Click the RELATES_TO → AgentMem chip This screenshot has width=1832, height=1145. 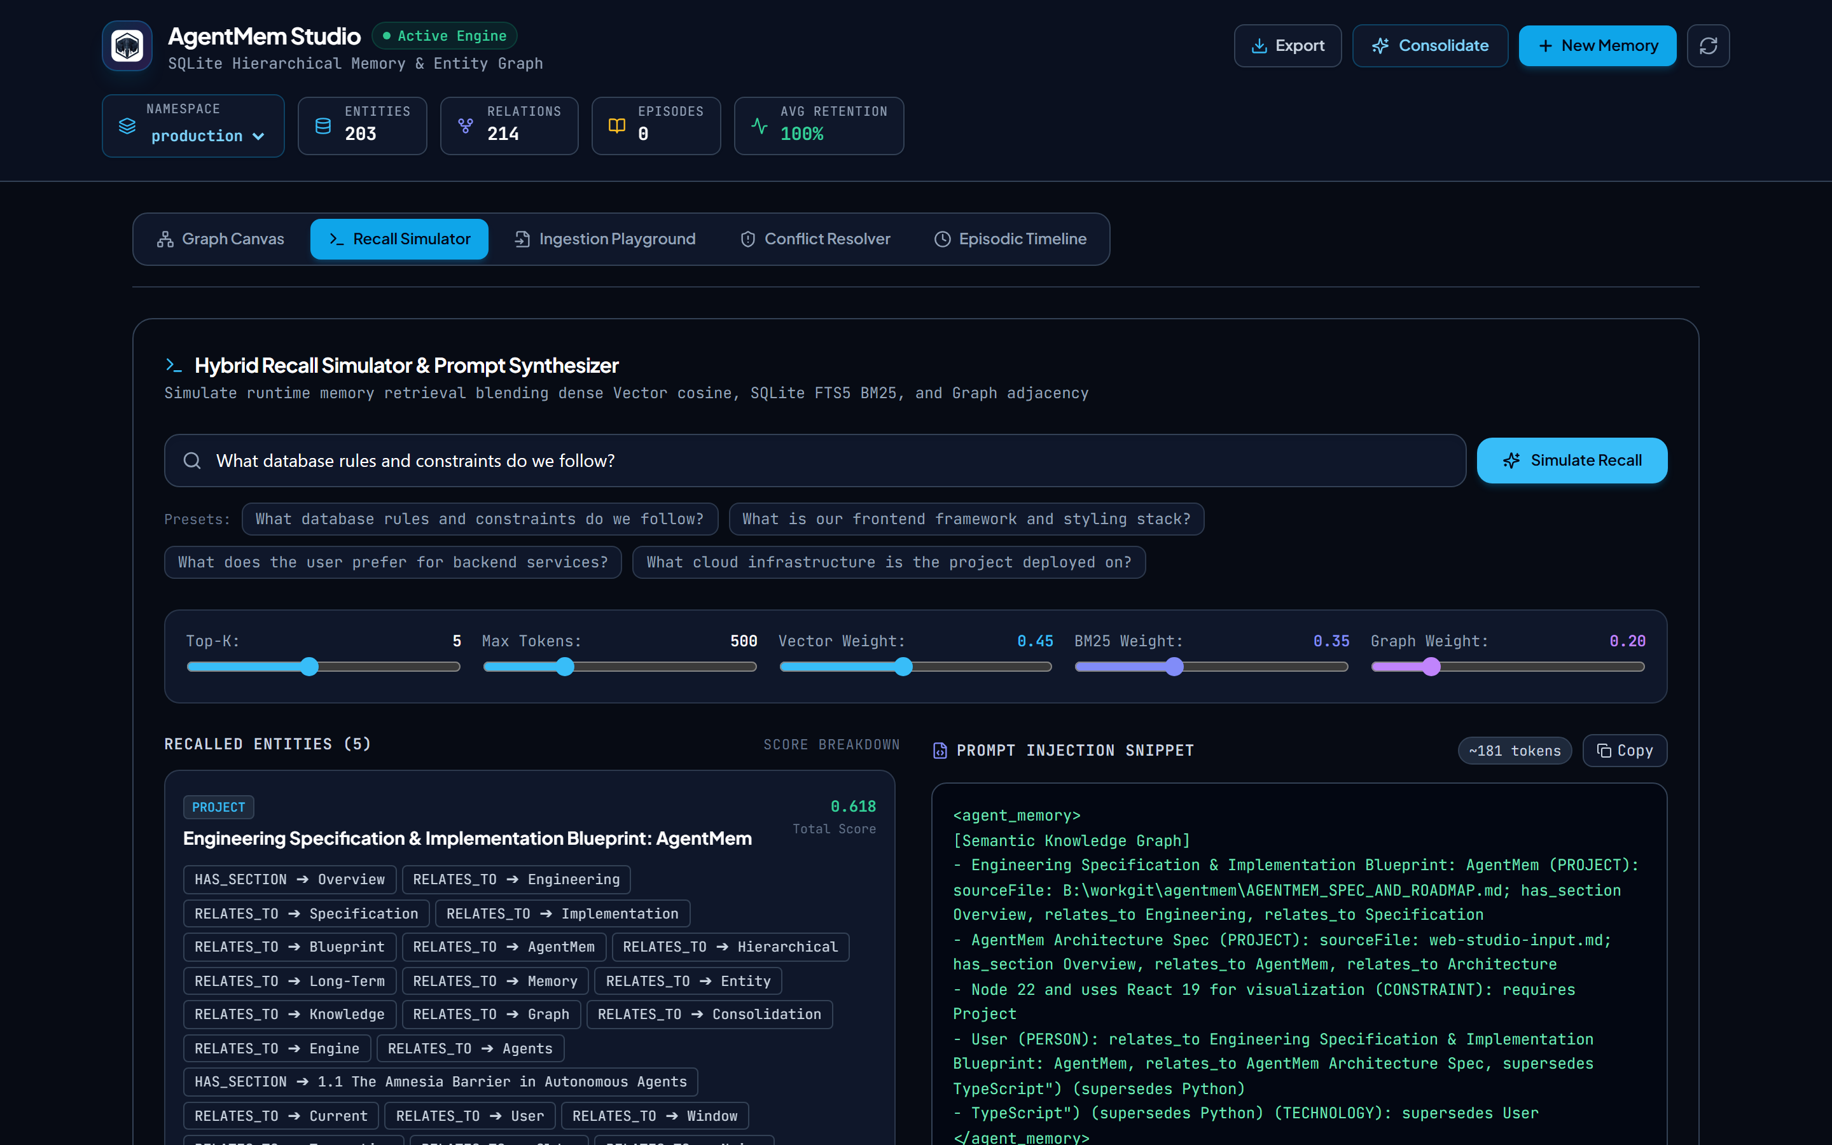tap(503, 947)
